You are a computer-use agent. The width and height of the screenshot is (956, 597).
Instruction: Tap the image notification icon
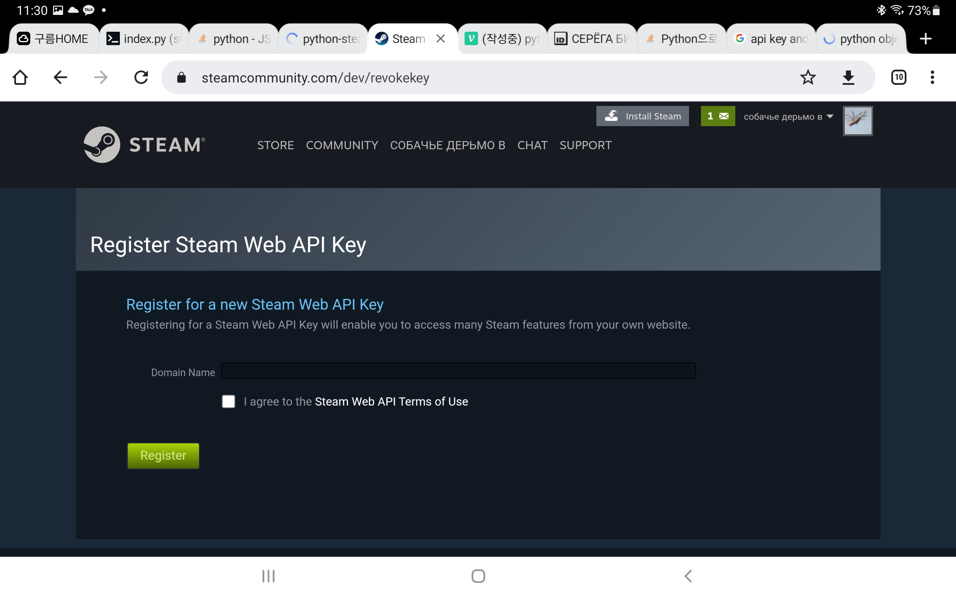(58, 10)
